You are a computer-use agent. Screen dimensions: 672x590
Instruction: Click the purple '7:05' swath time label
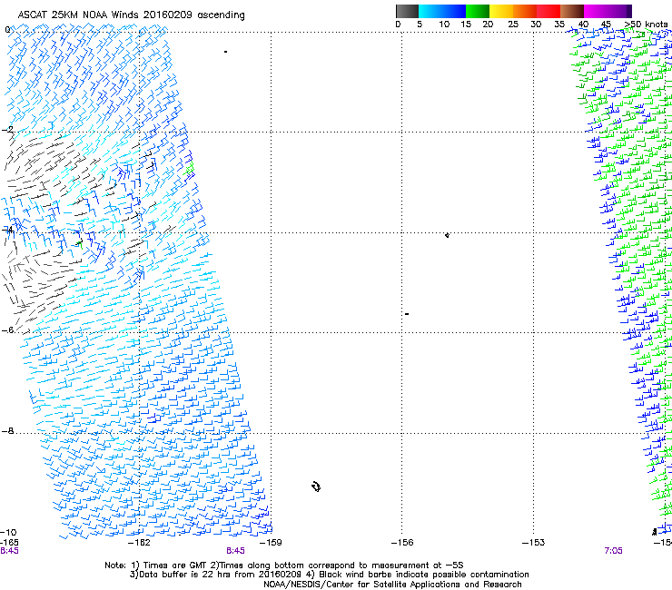click(x=613, y=551)
